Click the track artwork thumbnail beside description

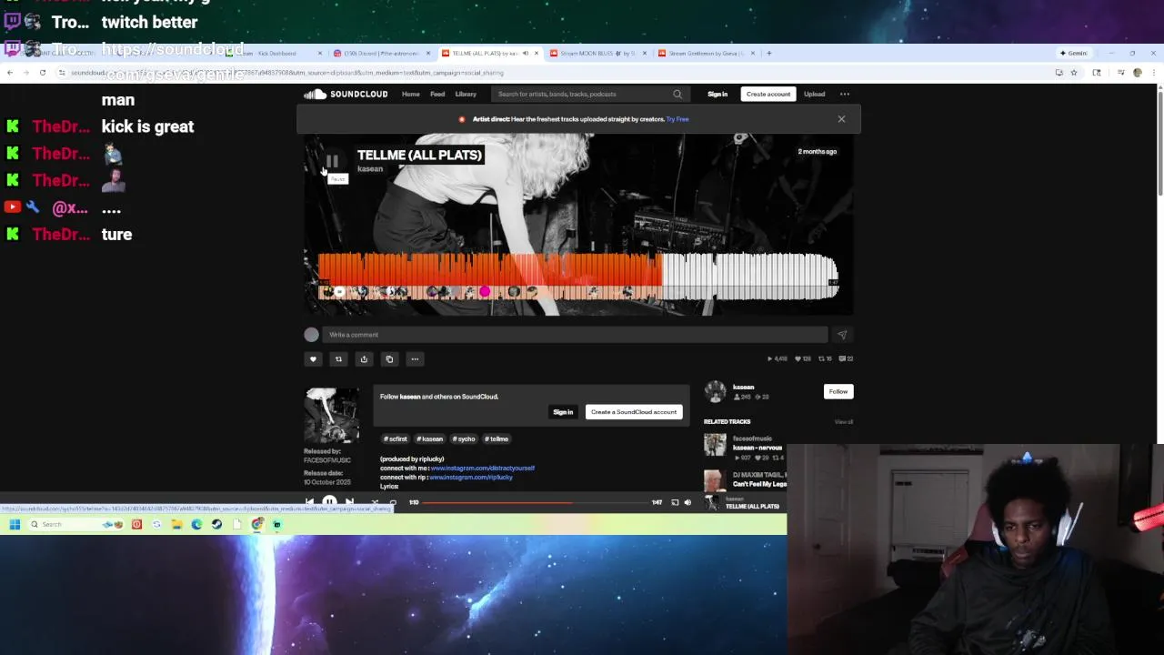[332, 415]
